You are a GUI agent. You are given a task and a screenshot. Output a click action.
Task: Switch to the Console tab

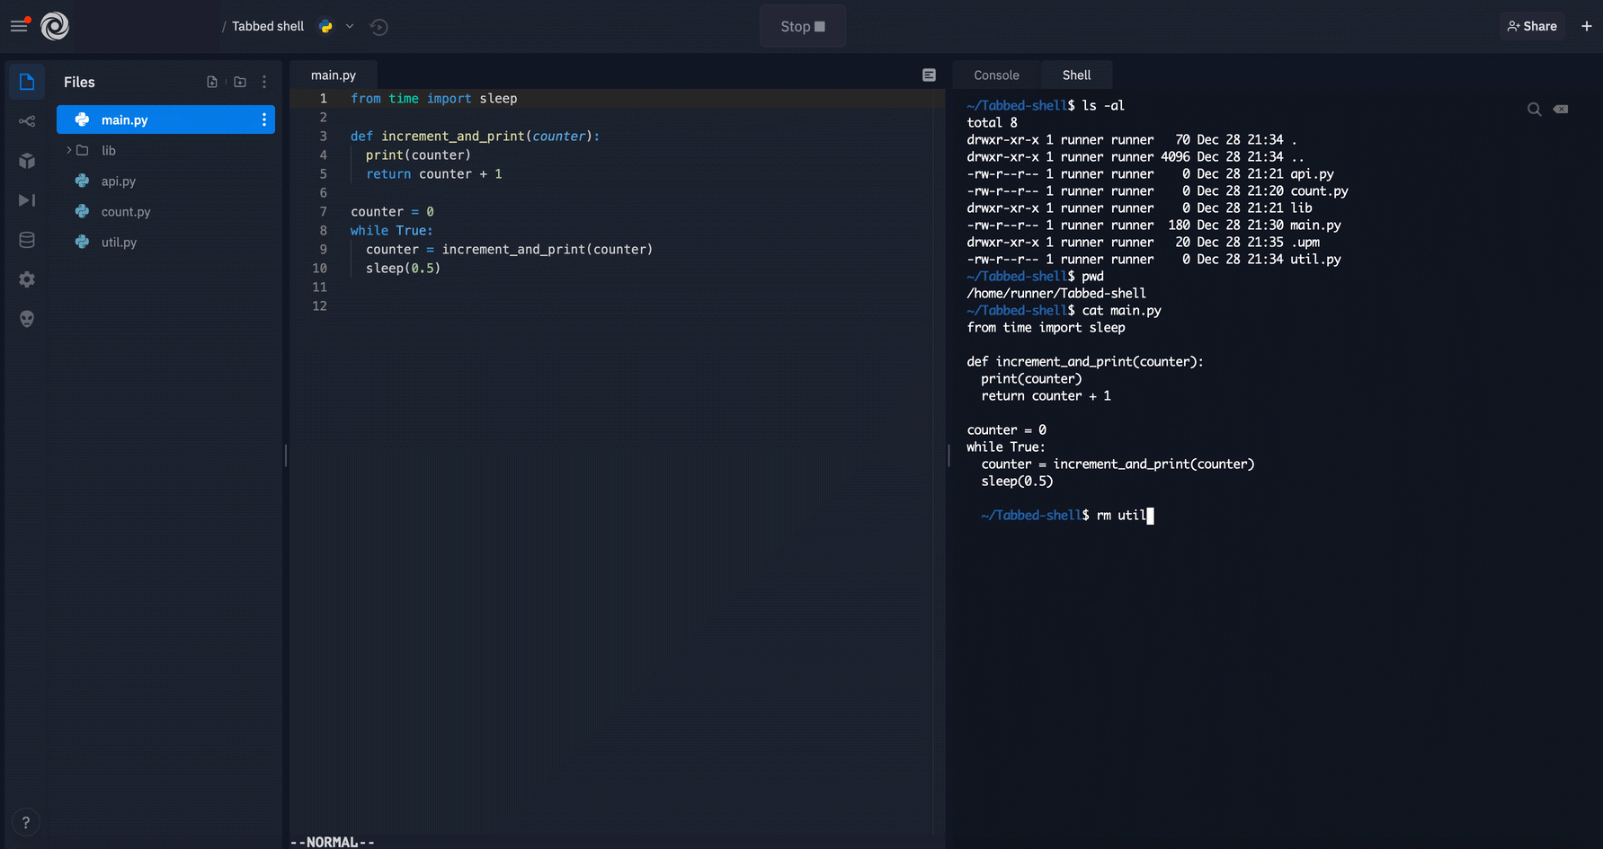(996, 75)
